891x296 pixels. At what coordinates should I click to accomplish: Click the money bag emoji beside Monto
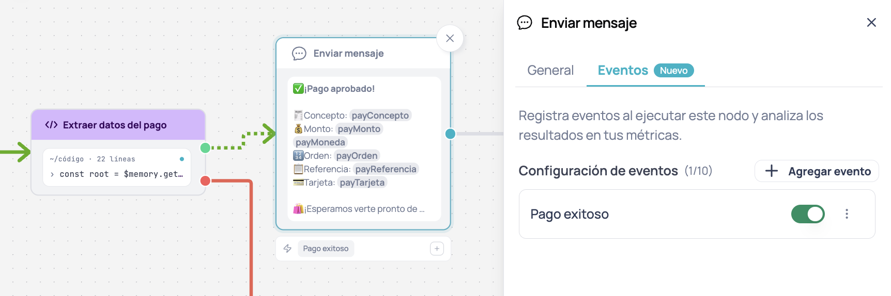[298, 129]
